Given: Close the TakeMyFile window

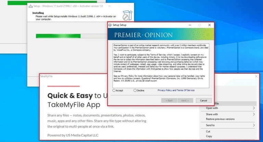Looking at the screenshot, I should coord(256,76).
